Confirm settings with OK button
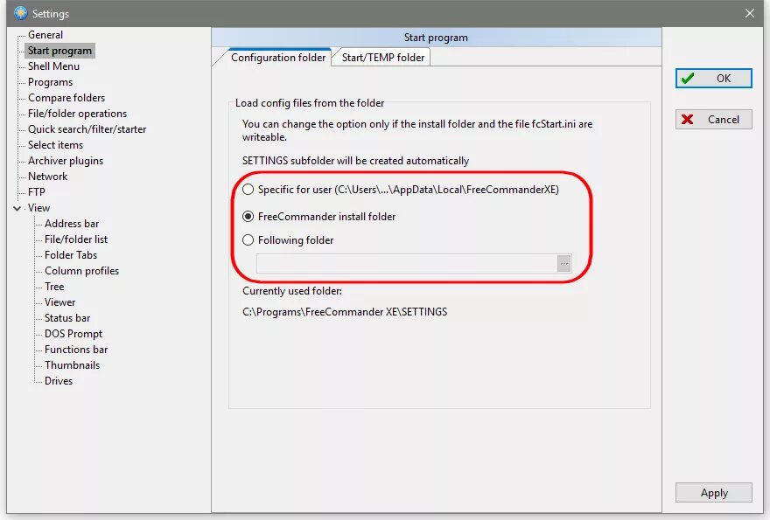The width and height of the screenshot is (770, 520). pyautogui.click(x=713, y=79)
